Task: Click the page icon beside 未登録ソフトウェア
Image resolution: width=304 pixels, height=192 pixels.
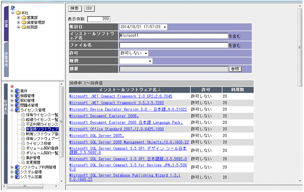Action: (x=23, y=129)
